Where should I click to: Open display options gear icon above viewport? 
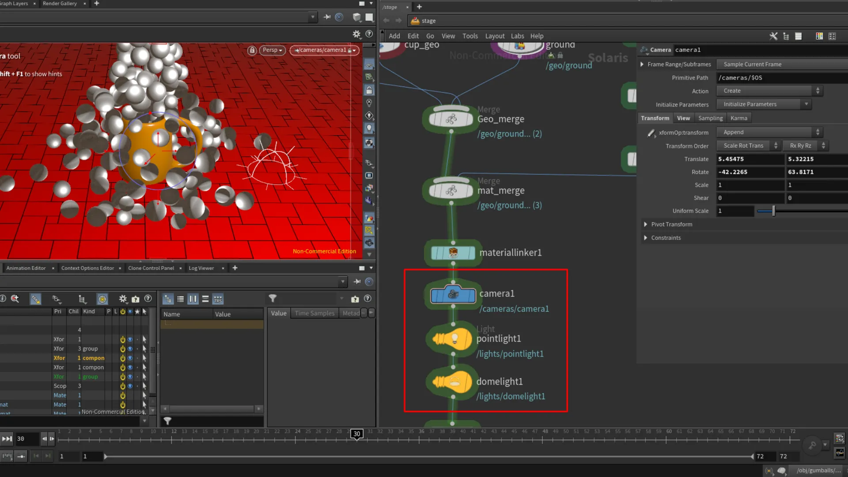[357, 34]
